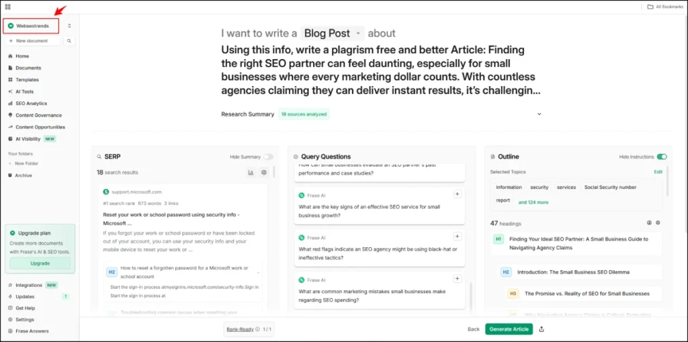
Task: Expand the Research Summary chevron
Action: pos(539,114)
